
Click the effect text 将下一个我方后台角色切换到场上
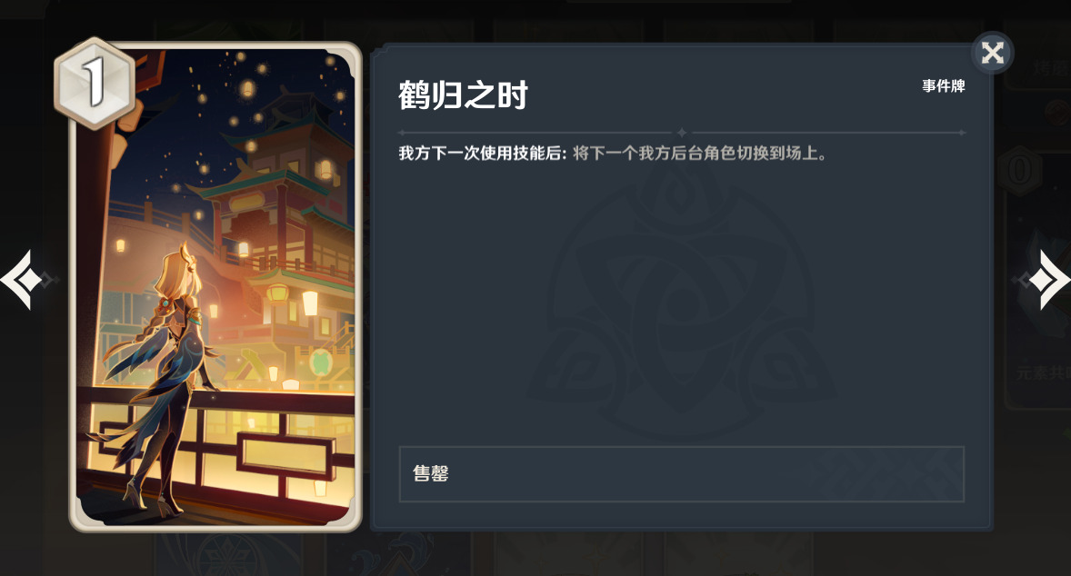[699, 153]
